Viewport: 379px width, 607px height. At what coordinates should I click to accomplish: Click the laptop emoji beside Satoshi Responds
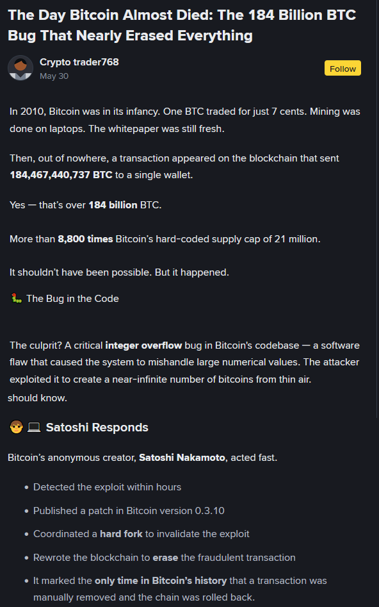pos(34,428)
